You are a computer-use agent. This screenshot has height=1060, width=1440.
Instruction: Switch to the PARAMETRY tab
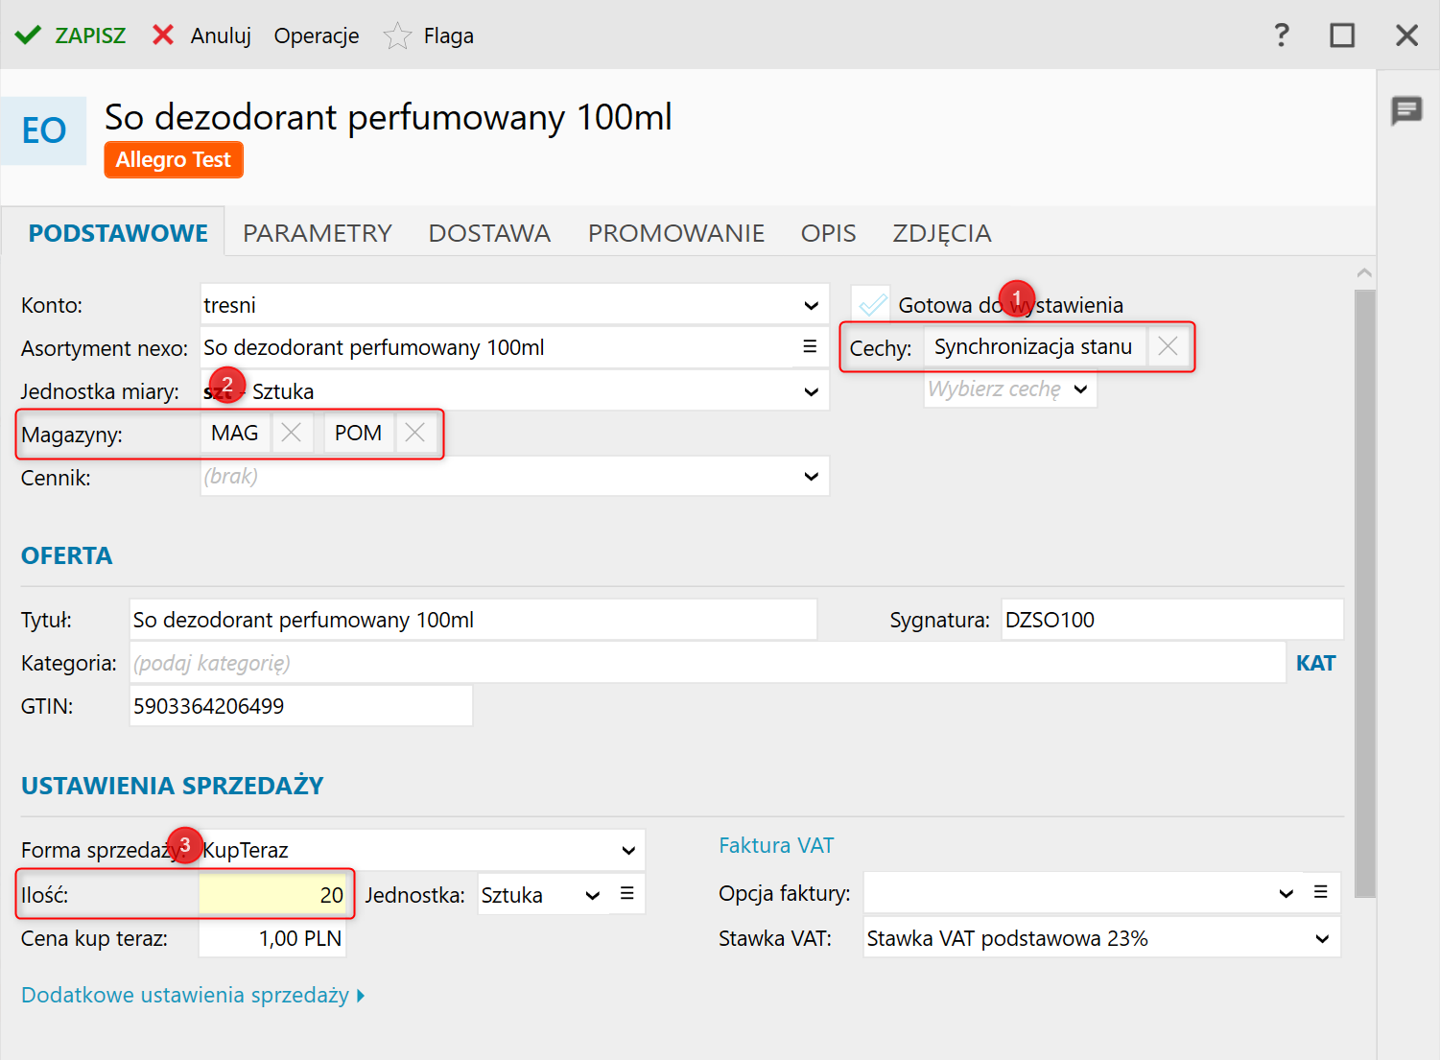pos(318,233)
